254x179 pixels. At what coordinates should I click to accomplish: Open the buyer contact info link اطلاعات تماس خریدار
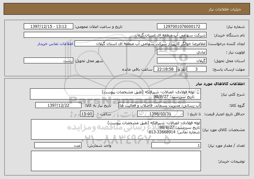[55, 44]
